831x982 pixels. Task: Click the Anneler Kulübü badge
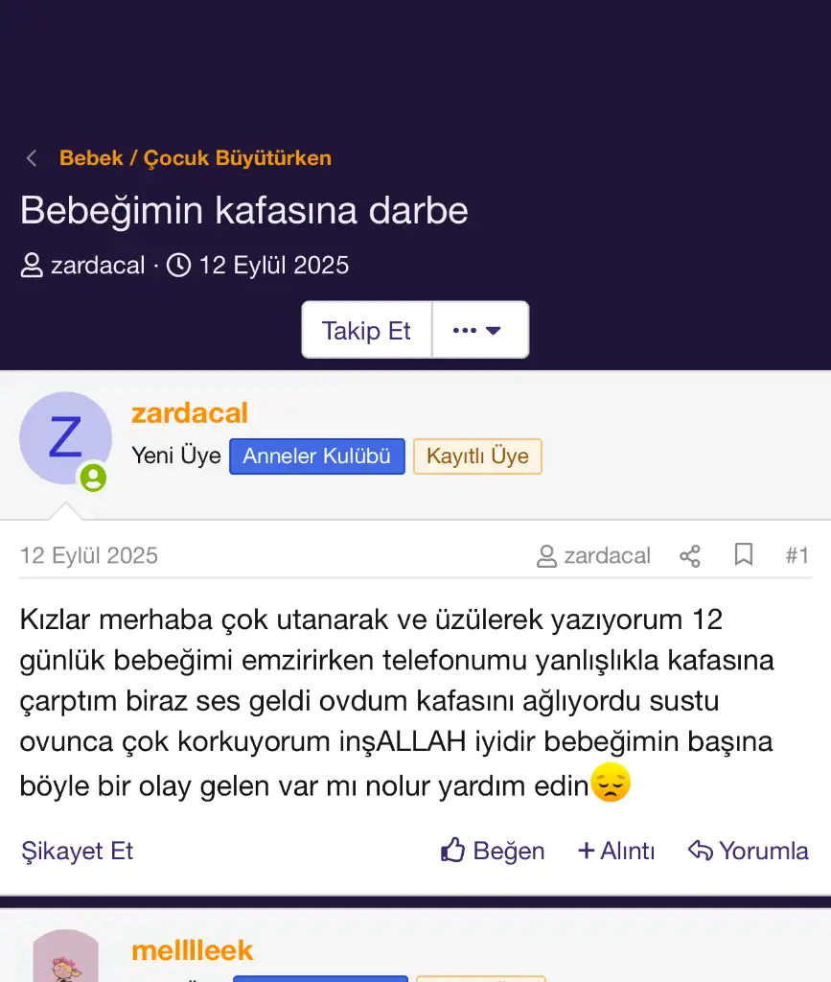tap(316, 456)
